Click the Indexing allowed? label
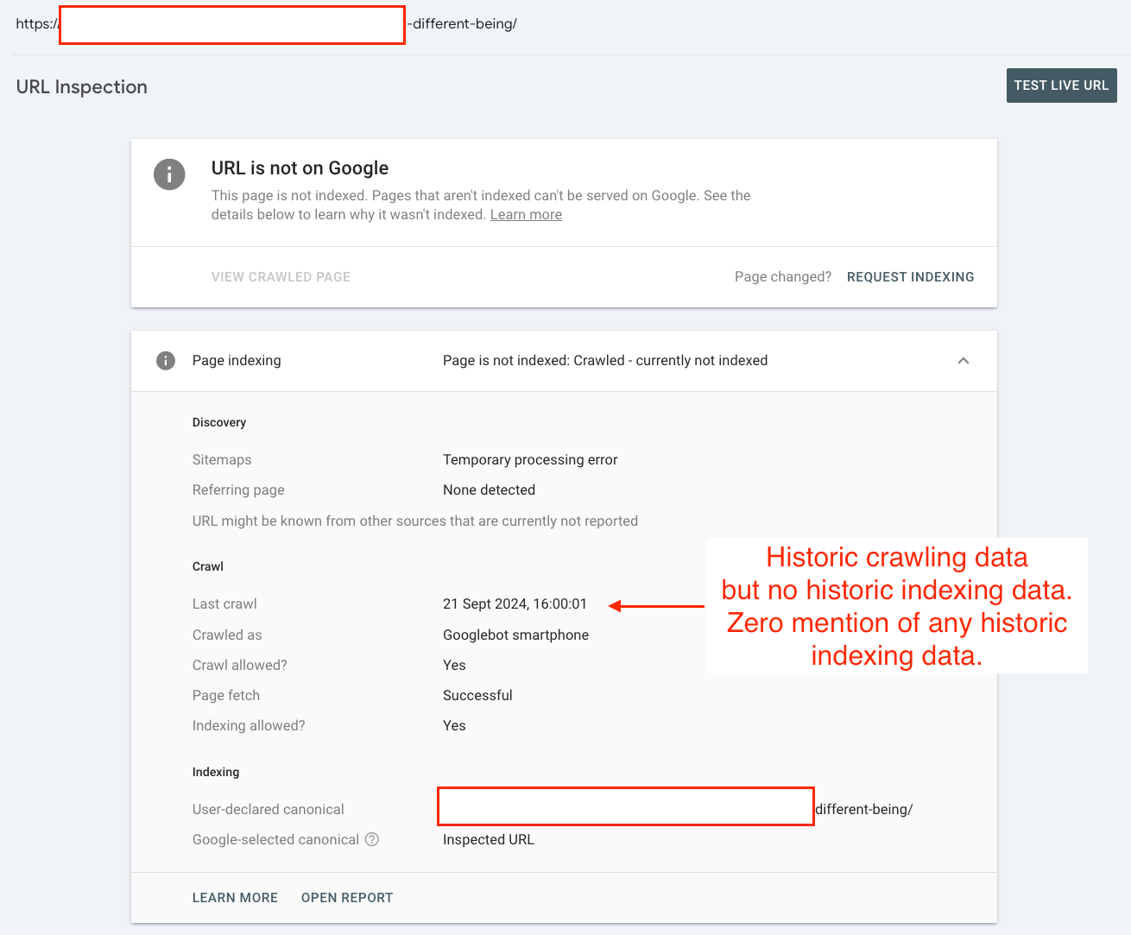 (249, 726)
